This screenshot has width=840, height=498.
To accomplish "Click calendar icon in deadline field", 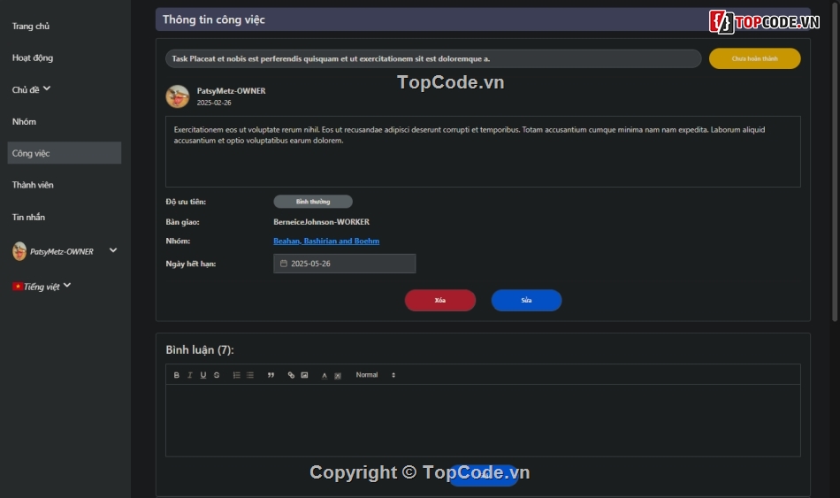I will click(284, 264).
